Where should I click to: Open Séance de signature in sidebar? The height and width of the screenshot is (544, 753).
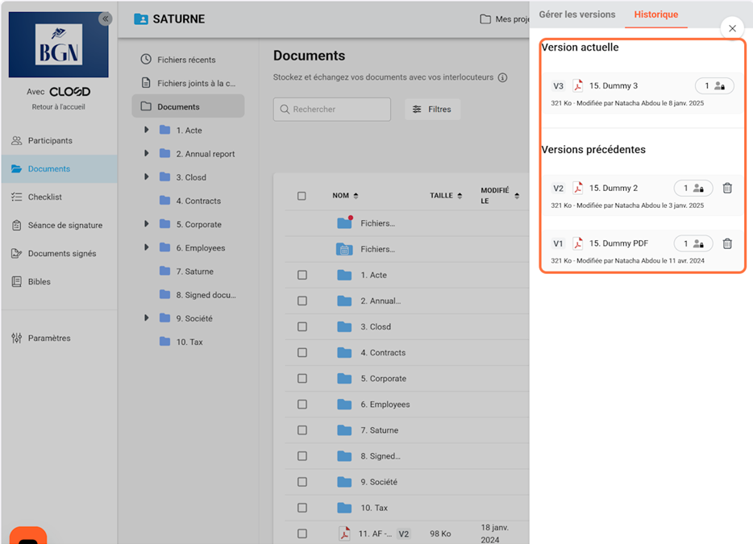click(x=64, y=226)
